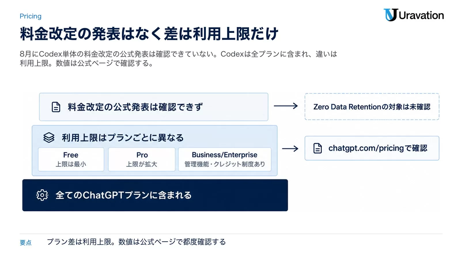Image resolution: width=461 pixels, height=259 pixels.
Task: Click the text 利用上限はプランごとに異なる
Action: [x=123, y=138]
